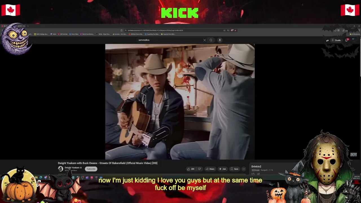Open a new browser tab with plus
Image resolution: width=361 pixels, height=203 pixels.
(x=28, y=26)
